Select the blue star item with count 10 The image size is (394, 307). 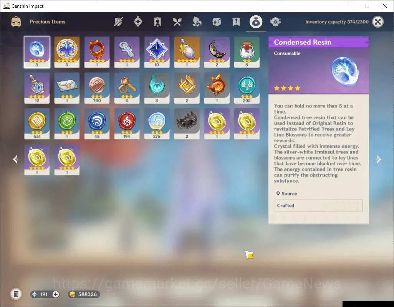tap(157, 52)
